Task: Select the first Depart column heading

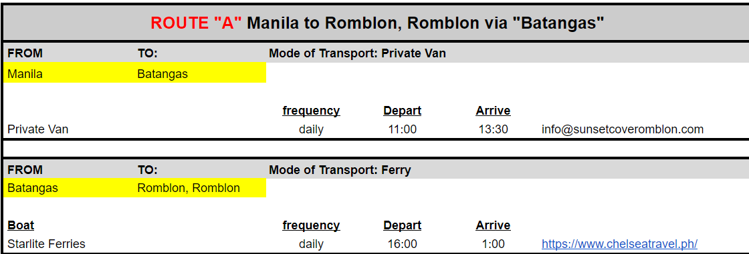Action: [x=402, y=111]
